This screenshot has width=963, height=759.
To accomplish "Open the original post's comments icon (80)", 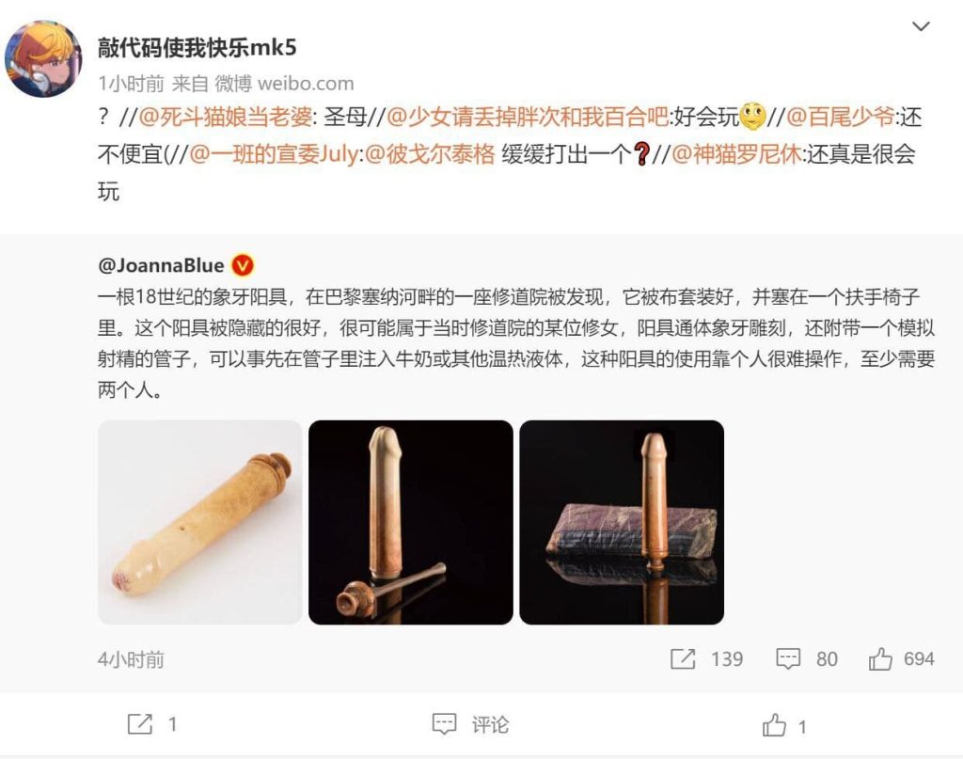I will pyautogui.click(x=788, y=659).
